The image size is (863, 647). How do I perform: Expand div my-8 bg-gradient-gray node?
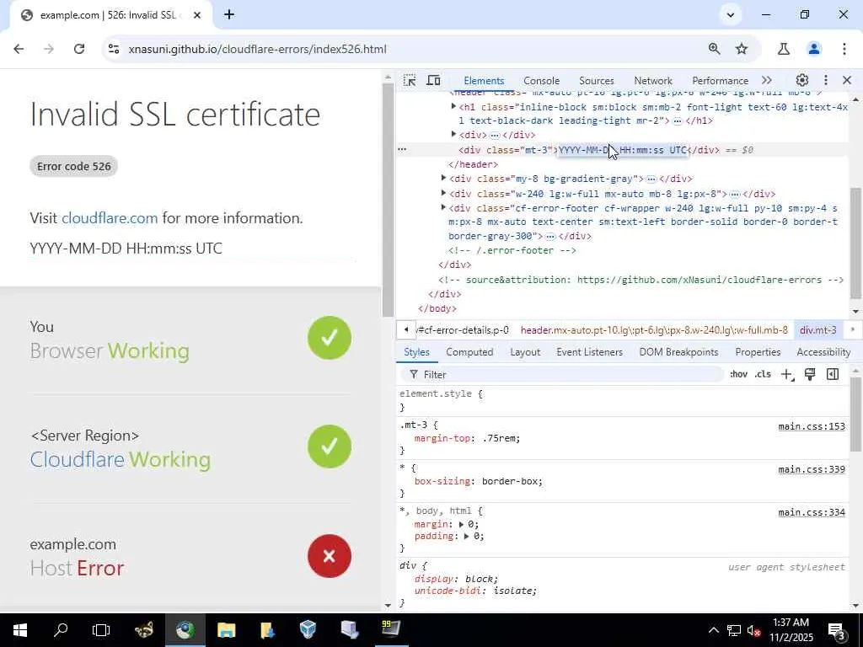443,179
